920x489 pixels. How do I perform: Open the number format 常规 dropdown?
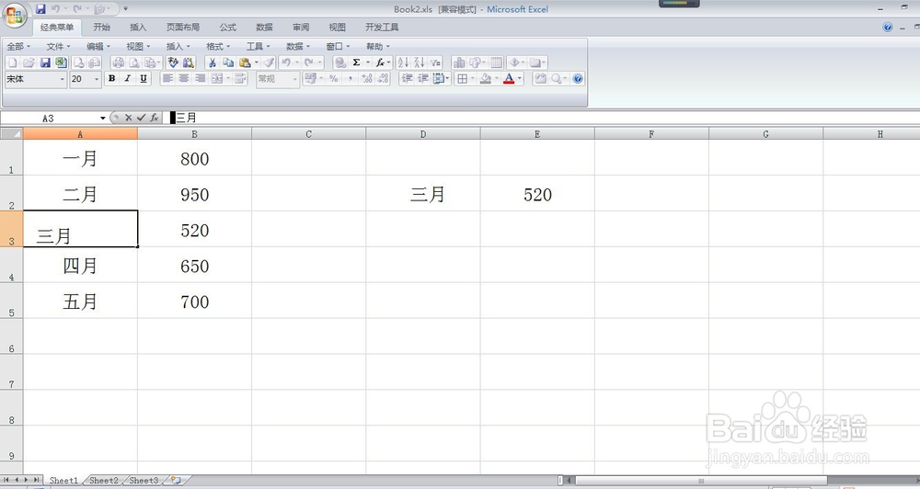pos(294,79)
